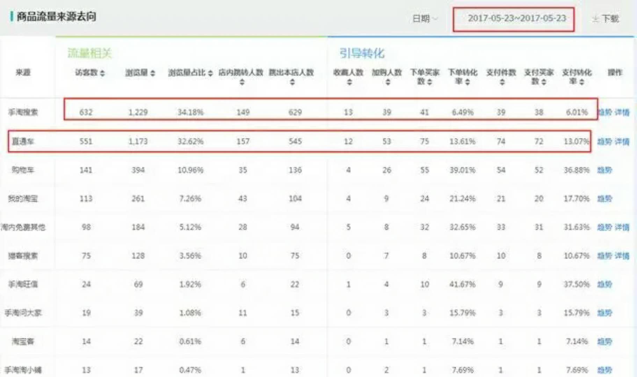Screen dimensions: 637x377
Task: Sort by 下单转化率 arrows
Action: tap(468, 82)
